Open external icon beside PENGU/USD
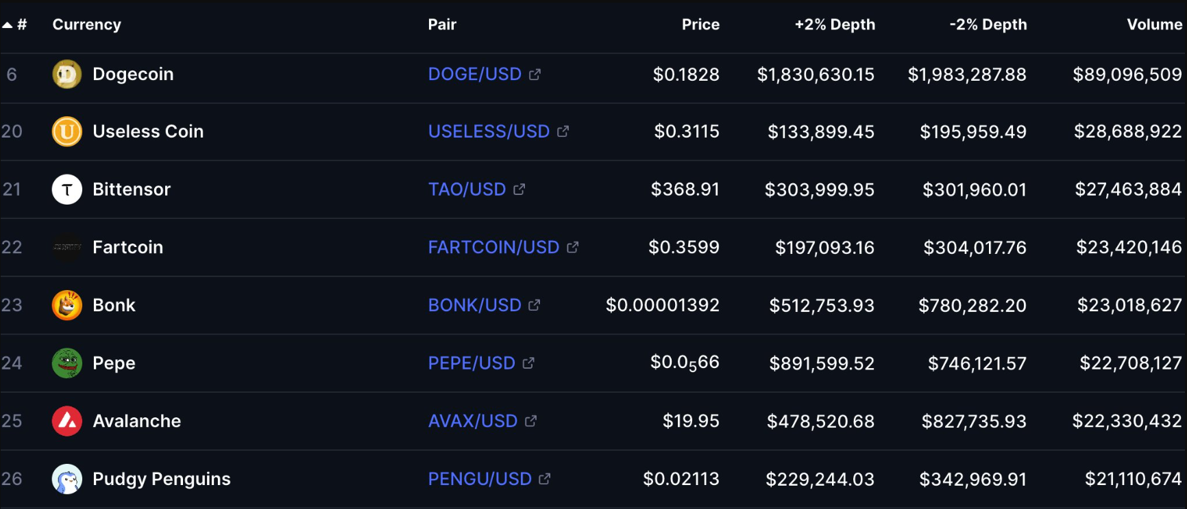Viewport: 1187px width, 509px height. click(x=545, y=479)
